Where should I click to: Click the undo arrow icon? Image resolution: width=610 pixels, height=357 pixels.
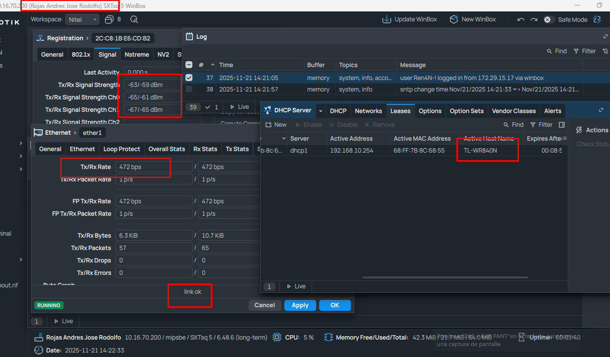pyautogui.click(x=521, y=20)
